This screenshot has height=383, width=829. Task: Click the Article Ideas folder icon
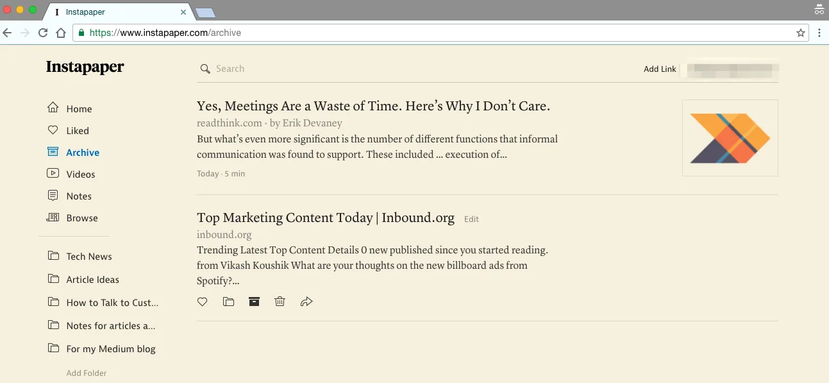coord(53,279)
